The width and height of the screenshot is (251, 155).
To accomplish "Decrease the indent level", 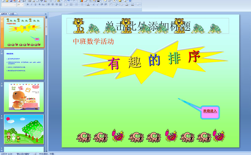I will [101, 4].
